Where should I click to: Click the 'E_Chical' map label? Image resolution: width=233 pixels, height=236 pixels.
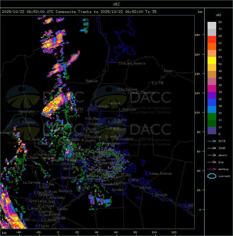90,129
